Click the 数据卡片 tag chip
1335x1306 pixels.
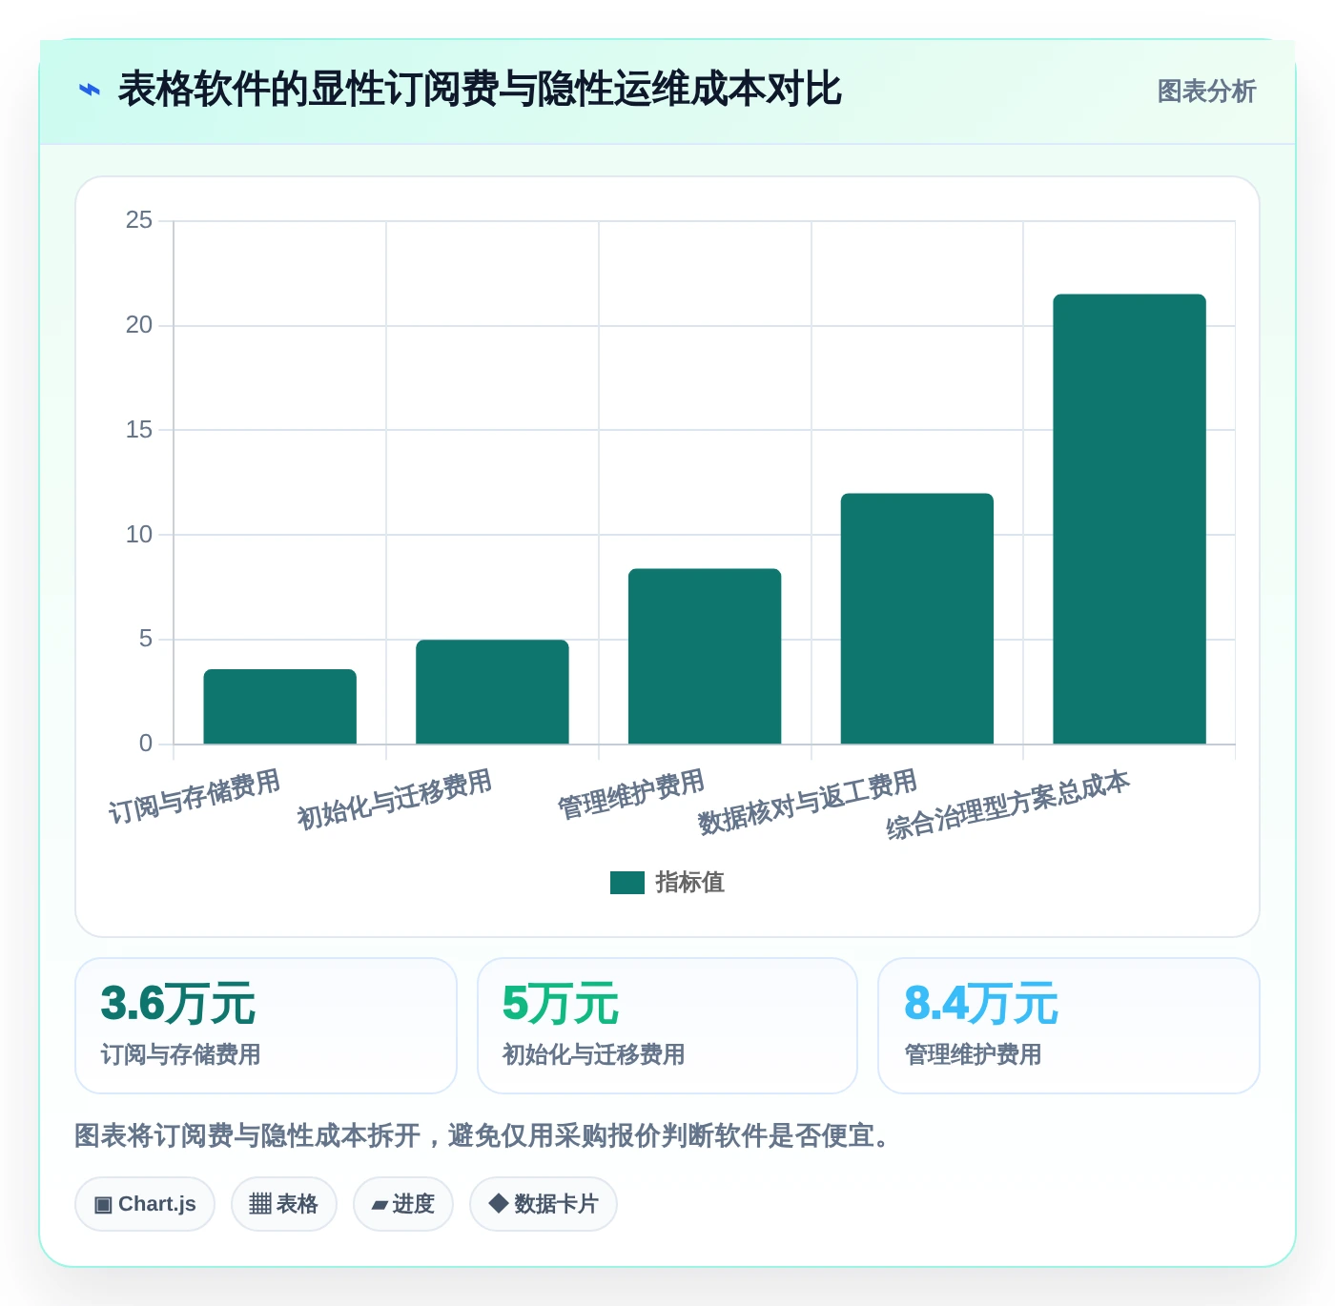pos(544,1204)
